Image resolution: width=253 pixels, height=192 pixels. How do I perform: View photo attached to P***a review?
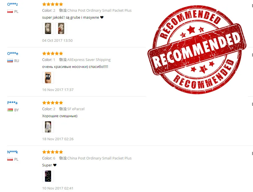tap(48, 127)
